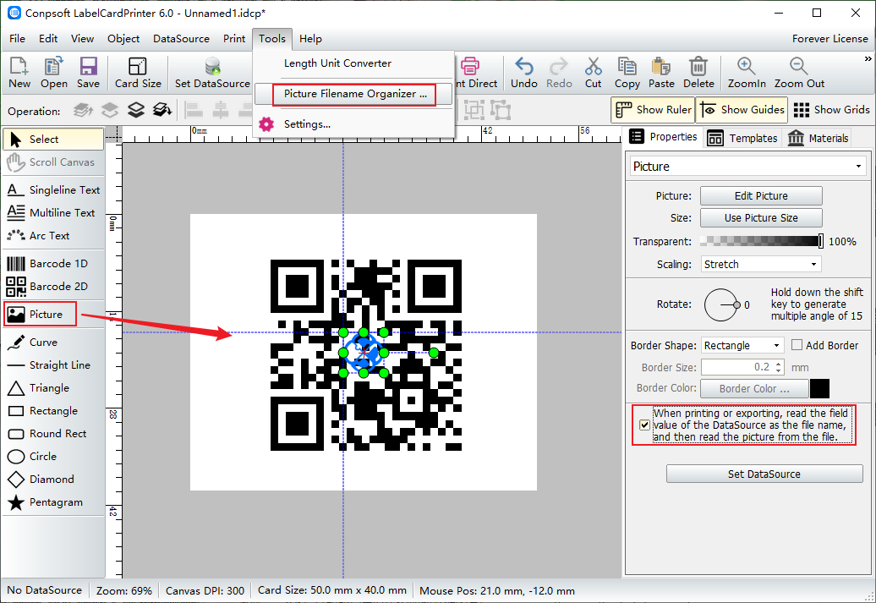Viewport: 876px width, 603px height.
Task: Activate the Scroll Canvas tool
Action: [53, 162]
